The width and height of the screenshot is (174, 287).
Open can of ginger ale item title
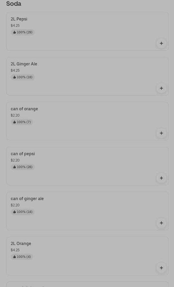tap(27, 199)
